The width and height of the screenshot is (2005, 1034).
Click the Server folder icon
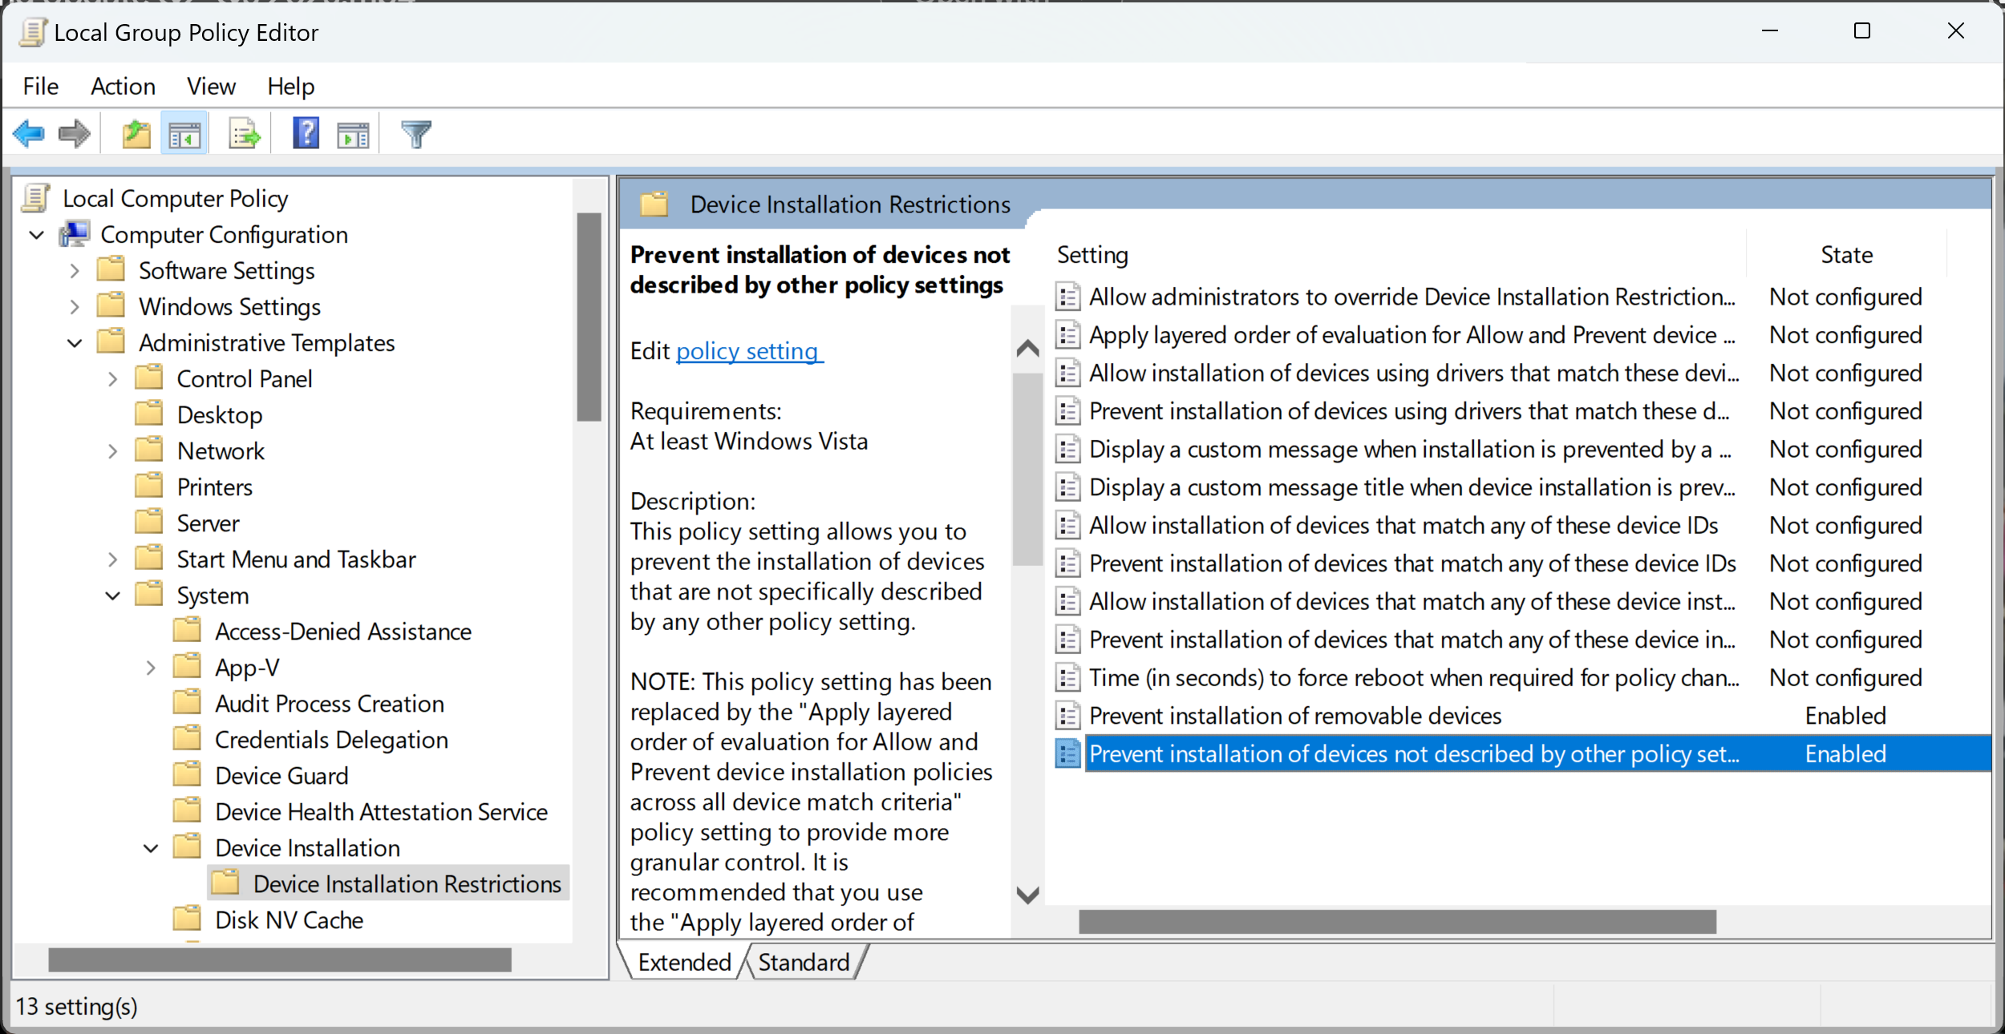coord(149,522)
